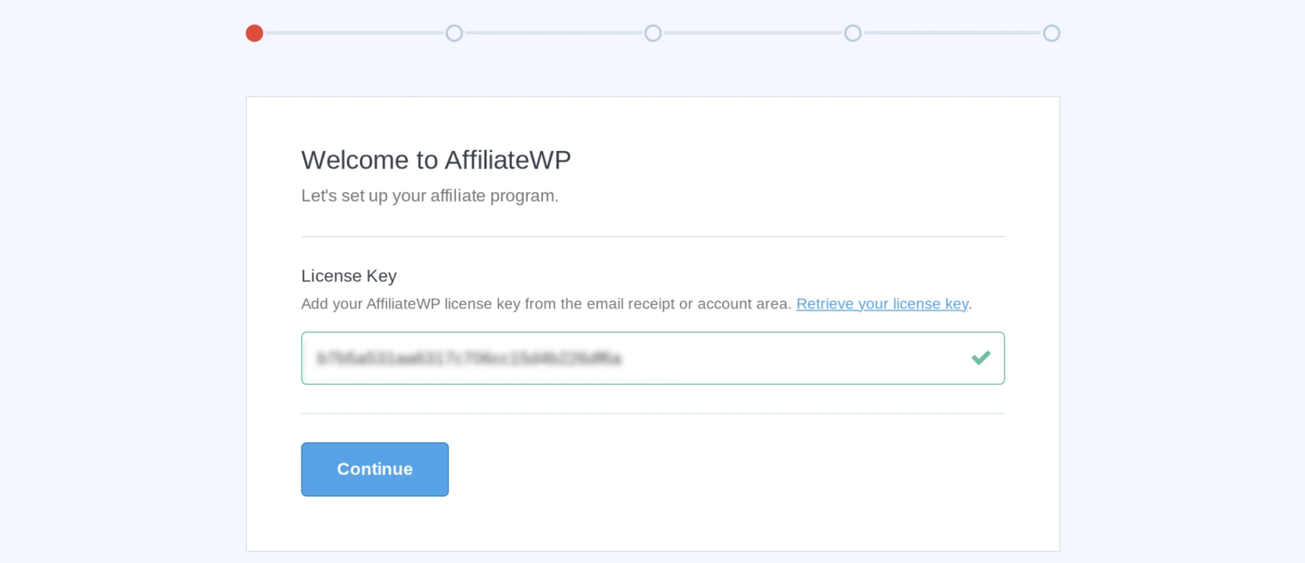The width and height of the screenshot is (1305, 563).
Task: Click progress line between fourth and fifth steps
Action: (952, 33)
